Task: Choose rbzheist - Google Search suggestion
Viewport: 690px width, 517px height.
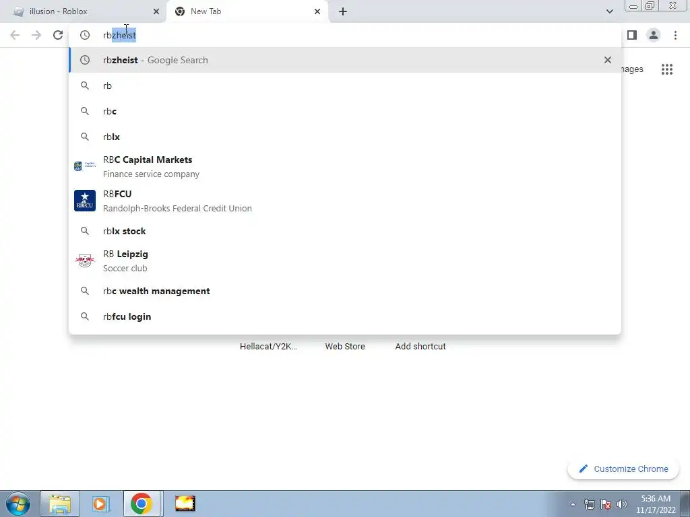Action: point(345,60)
